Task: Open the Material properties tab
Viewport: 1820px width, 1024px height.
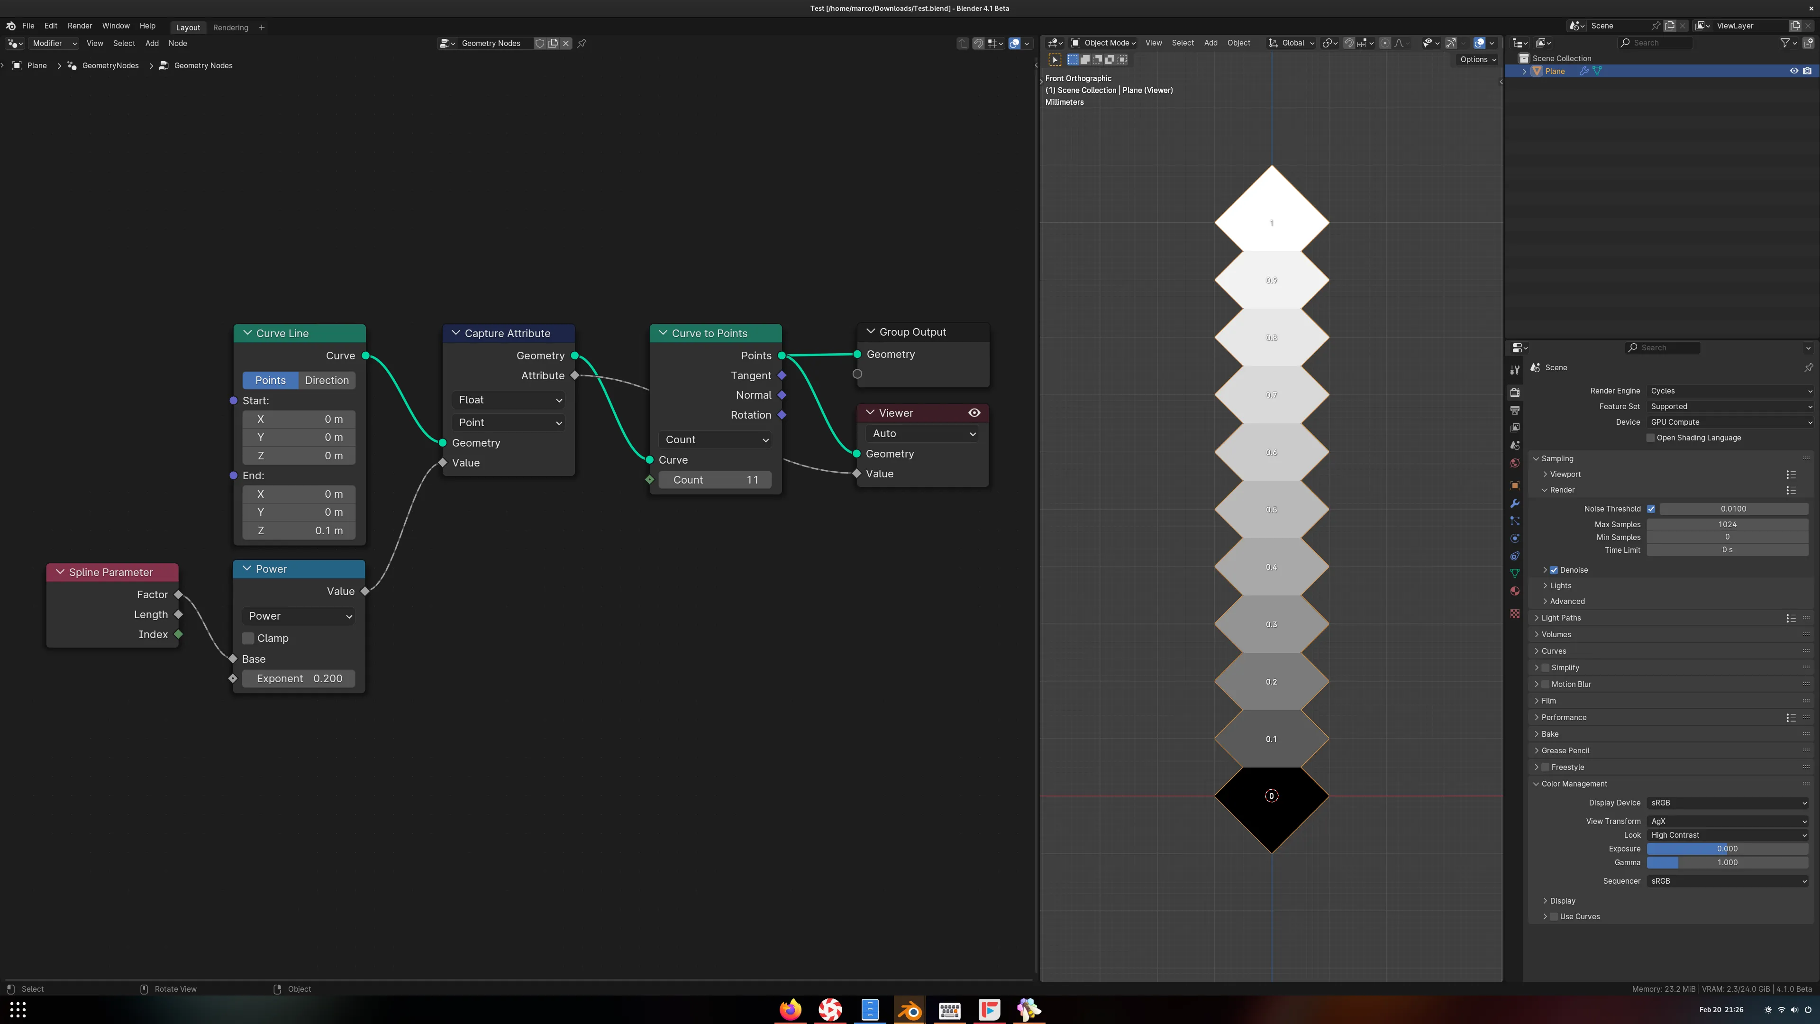Action: (x=1515, y=591)
